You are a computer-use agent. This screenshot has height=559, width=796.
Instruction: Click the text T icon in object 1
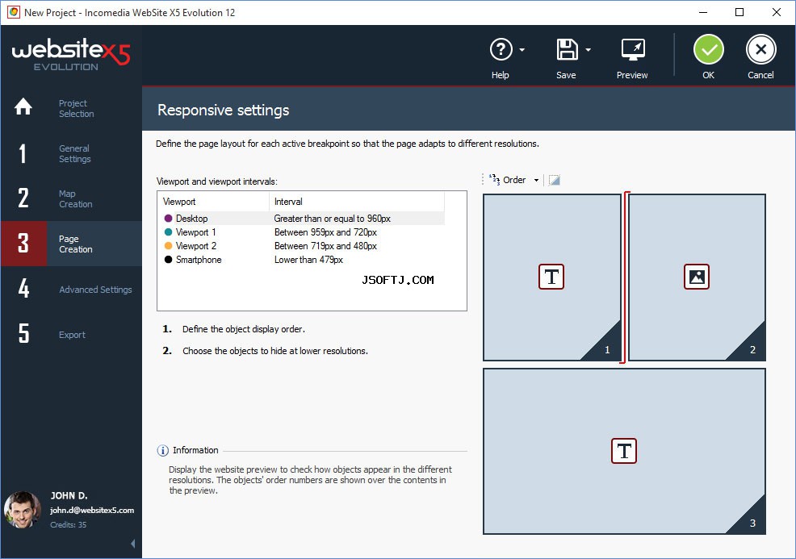point(551,277)
